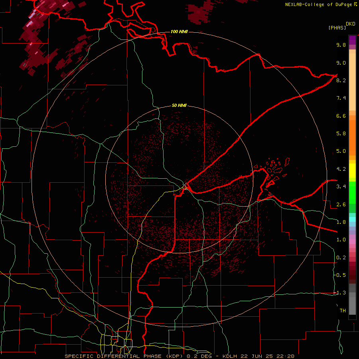The height and width of the screenshot is (359, 359).
Task: Click the [PHAS] legend label
Action: pyautogui.click(x=337, y=28)
